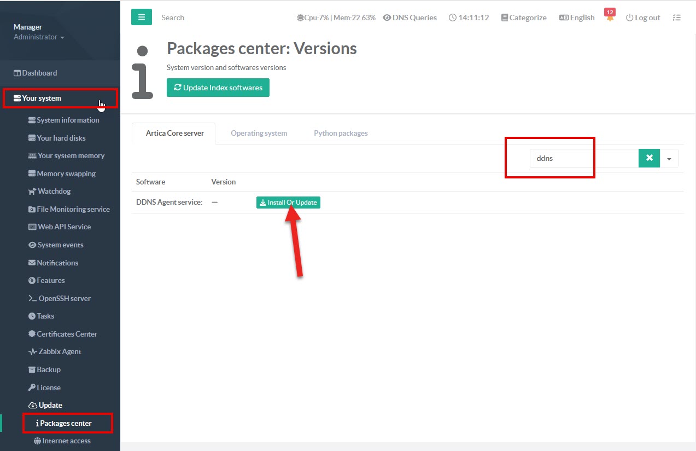Open DNS Queries eye icon
Image resolution: width=696 pixels, height=451 pixels.
pyautogui.click(x=387, y=18)
